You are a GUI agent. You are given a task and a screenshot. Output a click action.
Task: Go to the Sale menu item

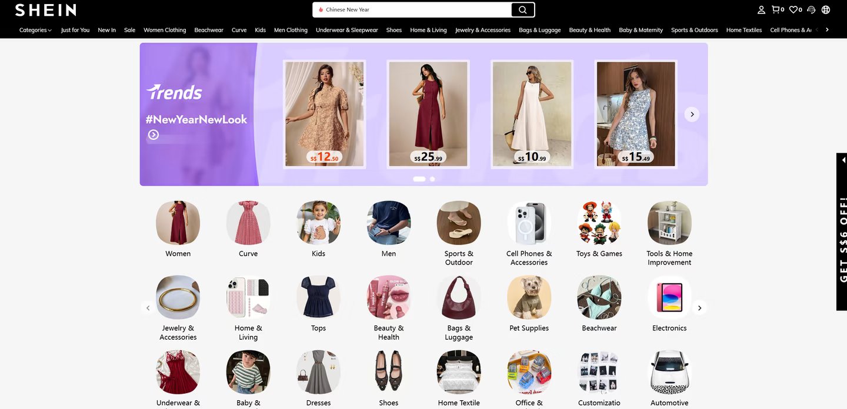click(x=129, y=30)
